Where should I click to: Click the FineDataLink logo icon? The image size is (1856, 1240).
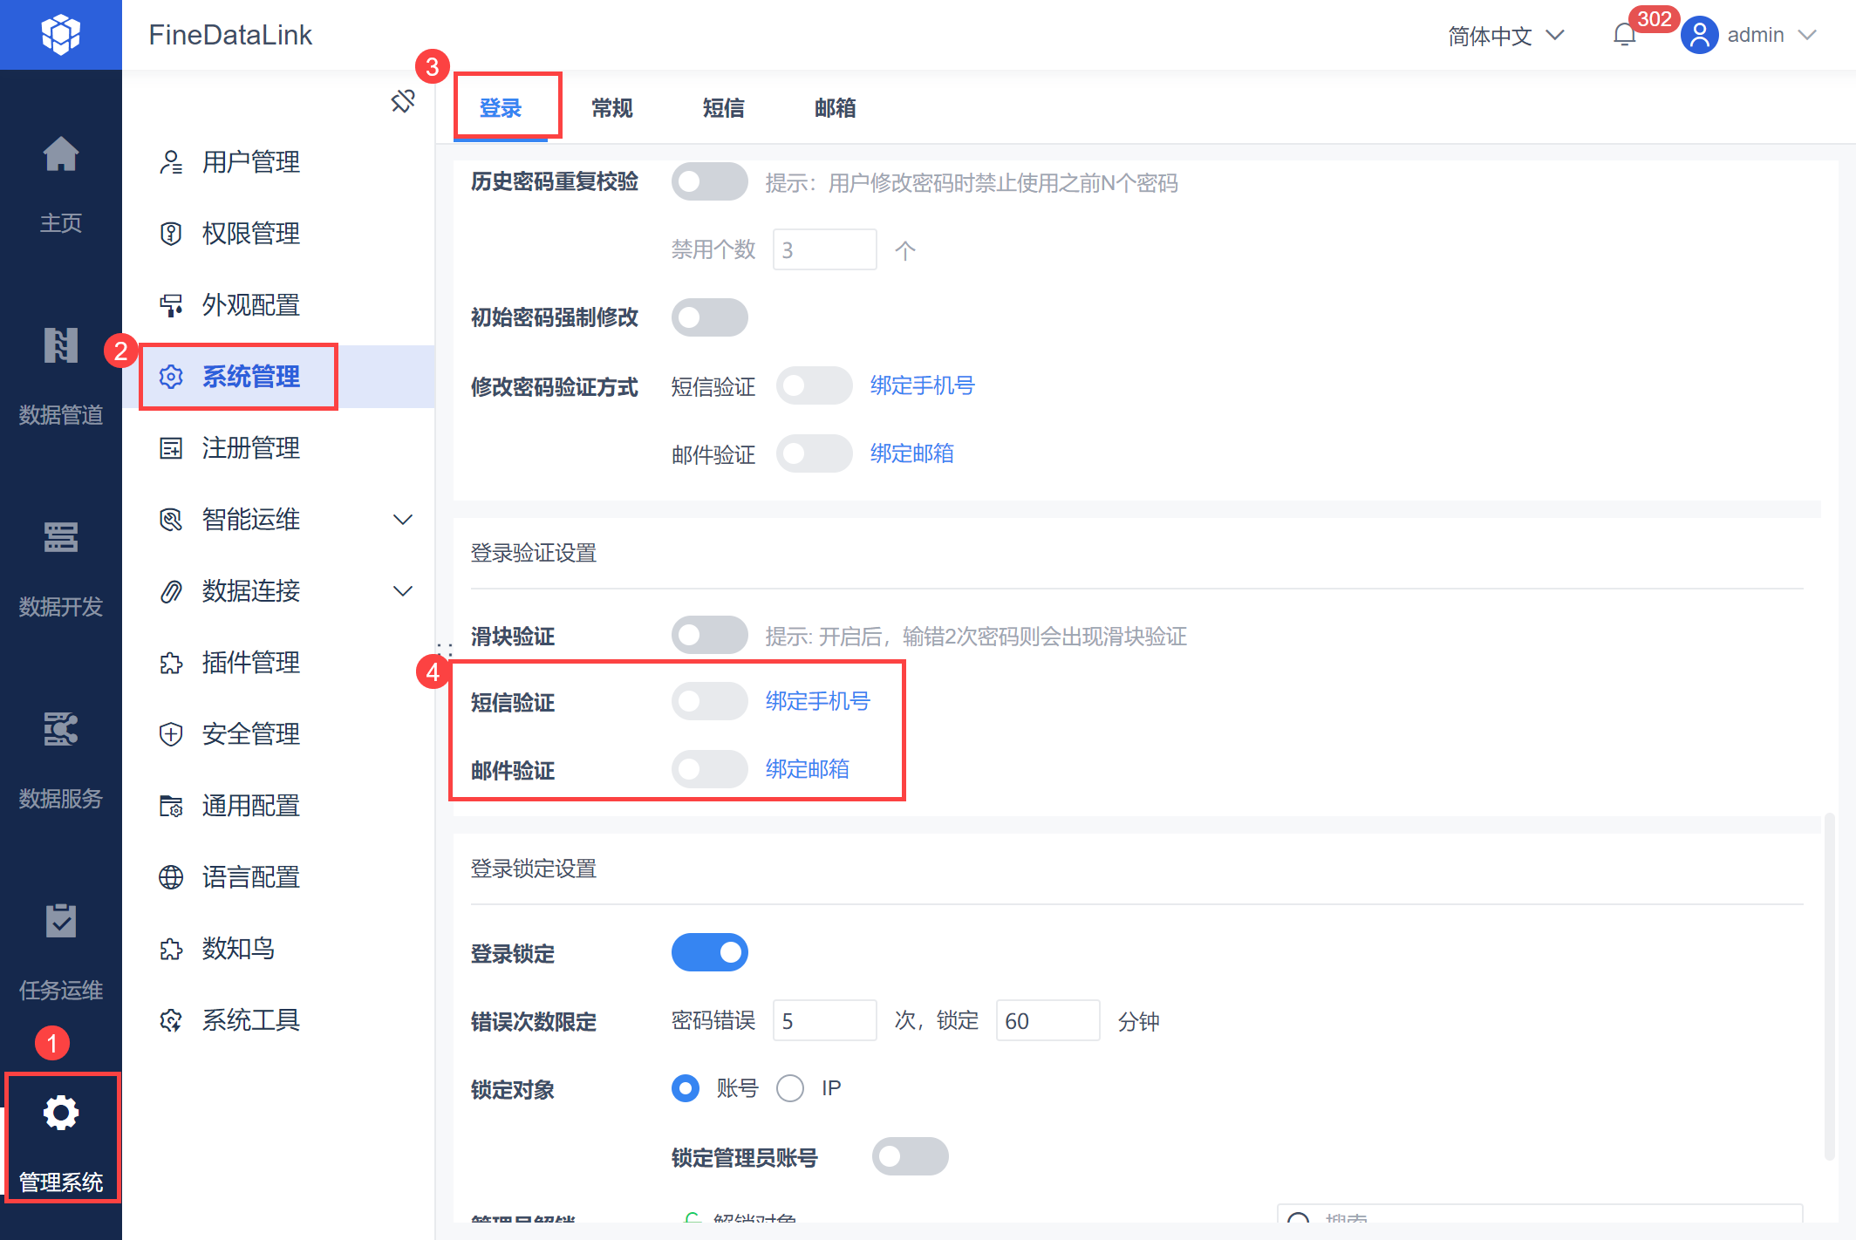pos(60,35)
